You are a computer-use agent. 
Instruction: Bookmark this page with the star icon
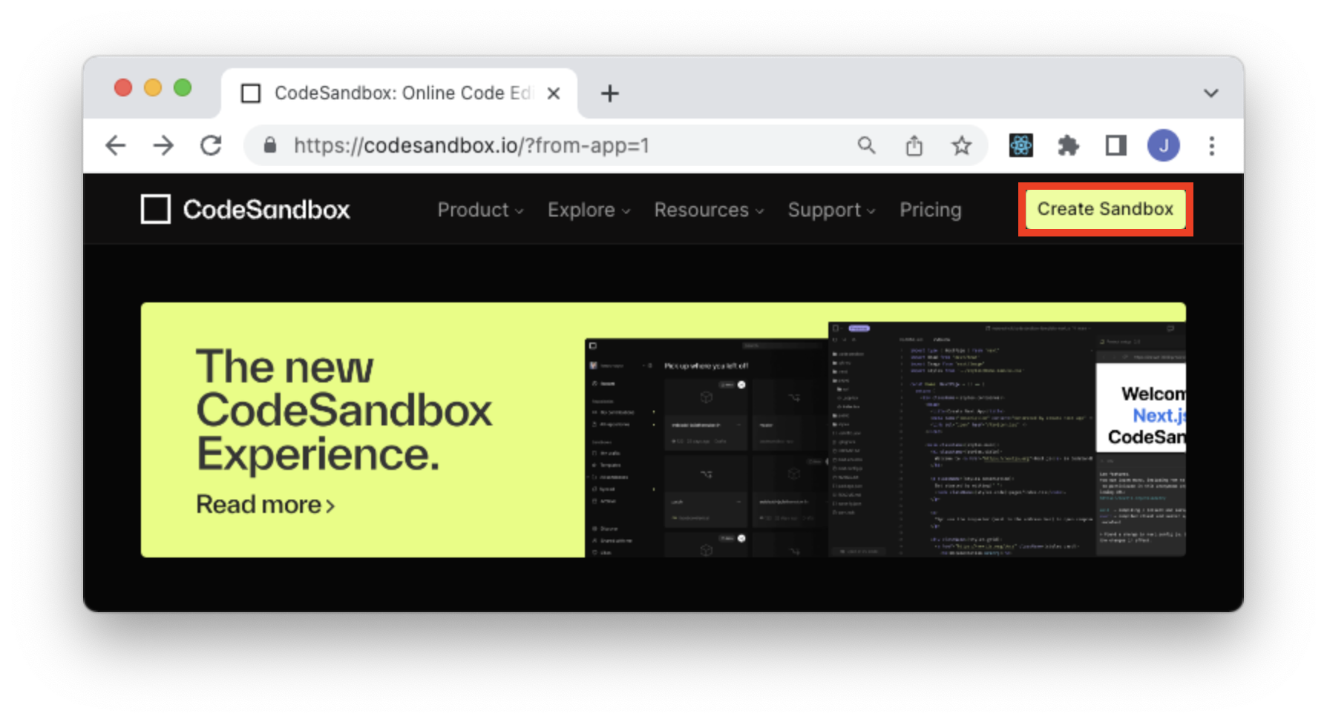pos(962,145)
